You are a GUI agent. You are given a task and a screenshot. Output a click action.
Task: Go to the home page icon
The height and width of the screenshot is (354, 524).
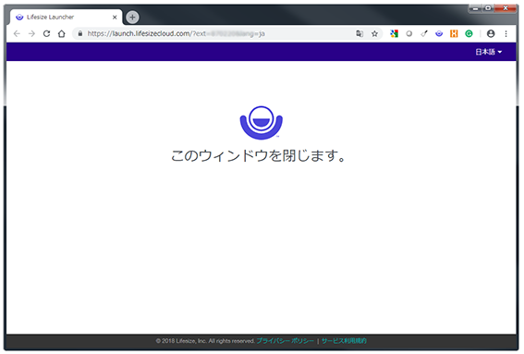[62, 34]
